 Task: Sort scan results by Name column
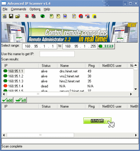(x=72, y=66)
